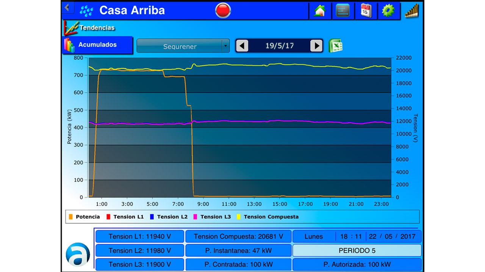Open settings with the green gear icon
Screen dimensions: 485x272
[x=388, y=11]
